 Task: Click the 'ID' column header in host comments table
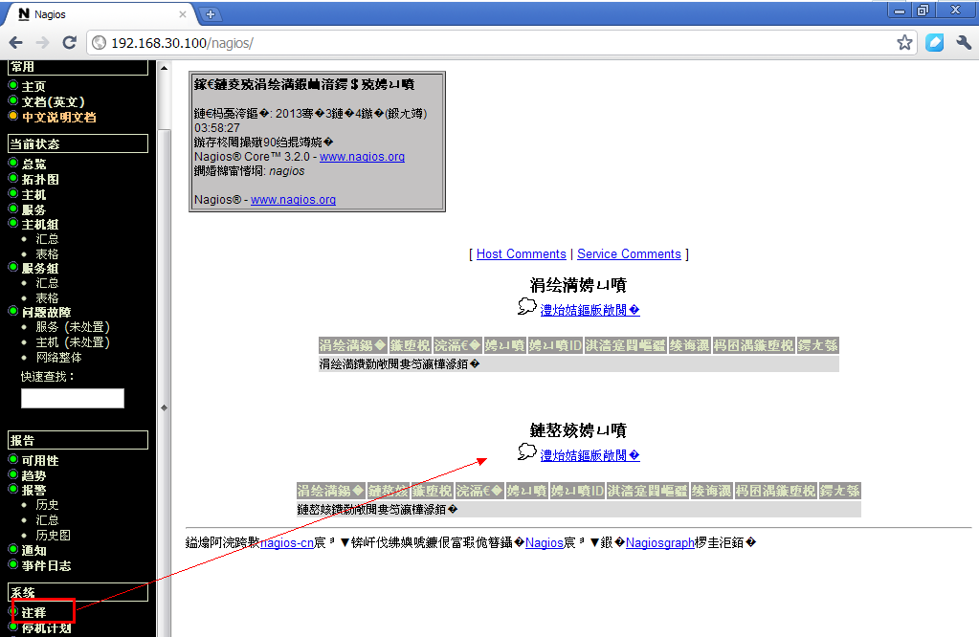[555, 345]
